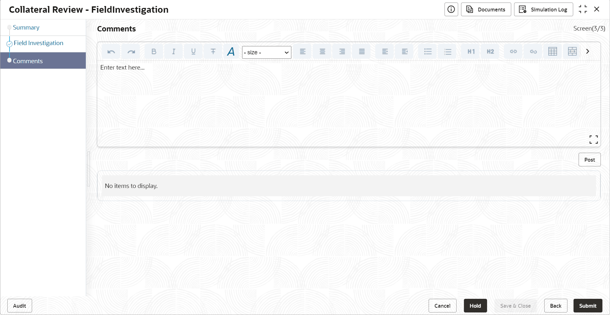Select the Comments step

[43, 61]
